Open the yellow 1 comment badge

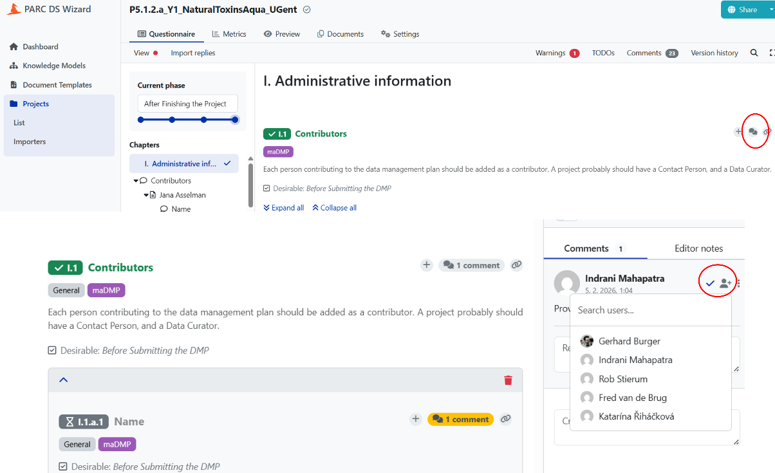460,419
